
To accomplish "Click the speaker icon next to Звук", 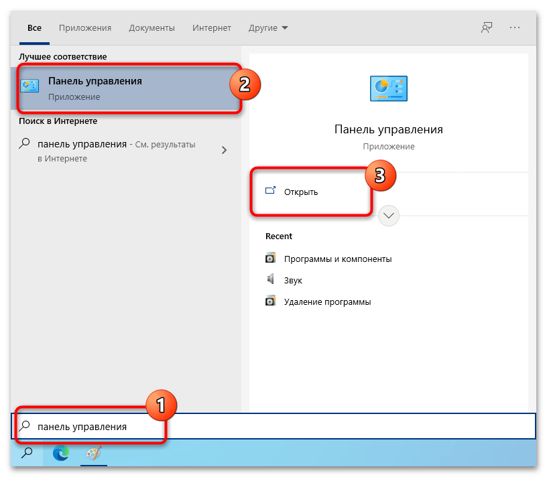I will click(x=270, y=279).
